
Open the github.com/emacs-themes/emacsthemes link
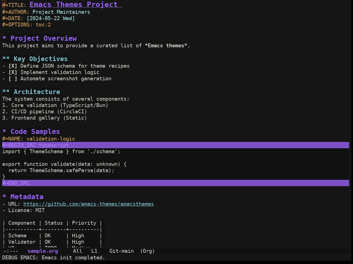[89, 204]
